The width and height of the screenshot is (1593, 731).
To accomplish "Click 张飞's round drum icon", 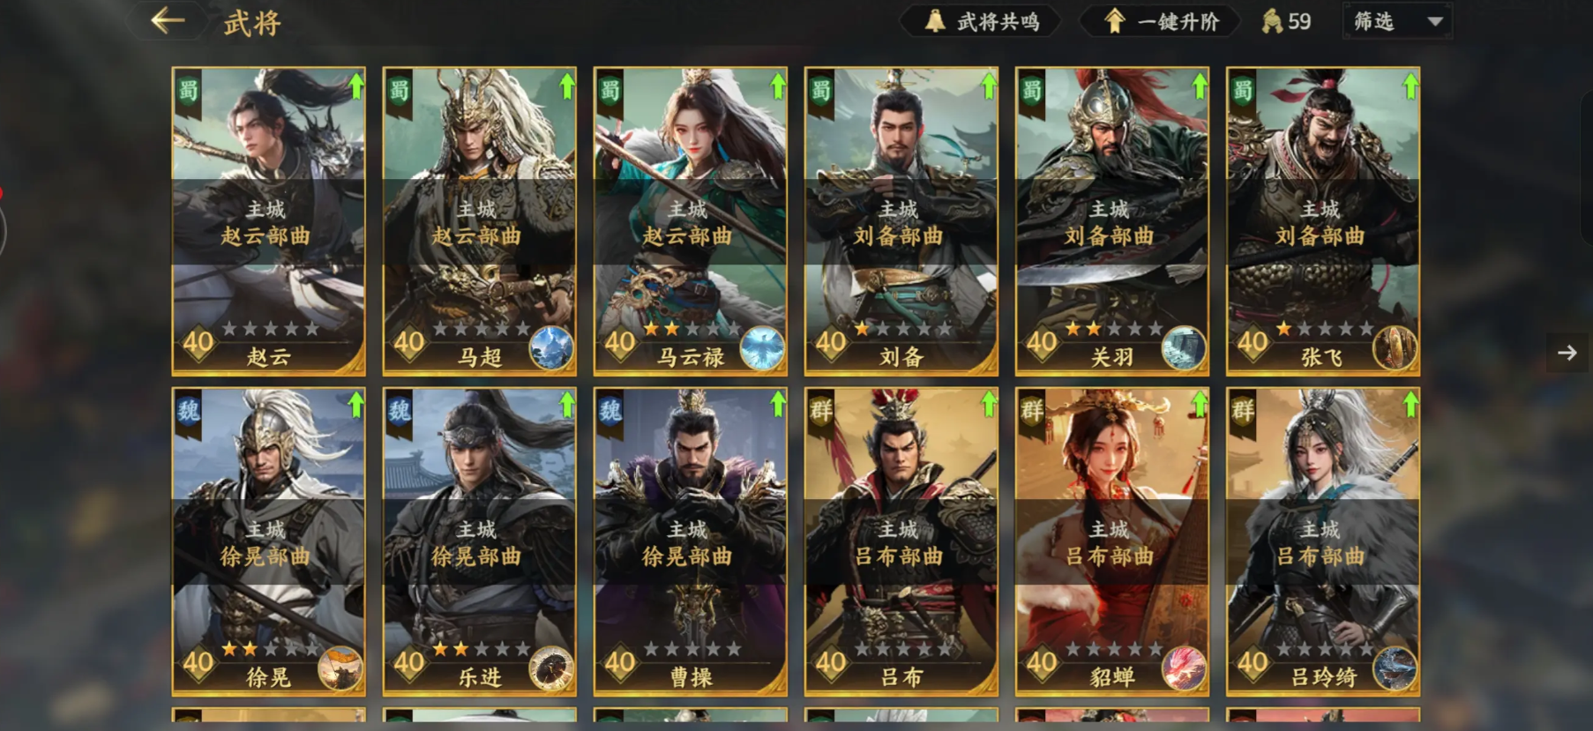I will coord(1394,348).
